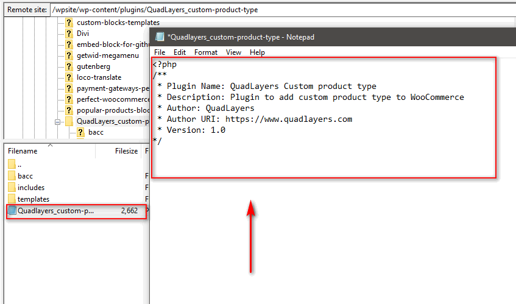
Task: Click the 2,662 filesize value
Action: coord(129,211)
